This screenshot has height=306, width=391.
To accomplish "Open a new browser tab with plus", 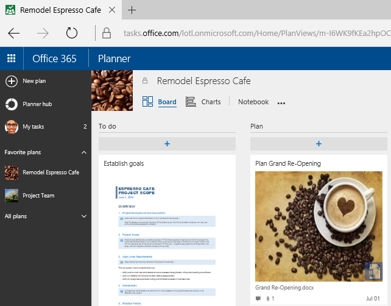I will [132, 10].
